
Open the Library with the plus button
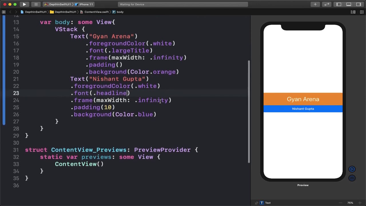click(315, 4)
